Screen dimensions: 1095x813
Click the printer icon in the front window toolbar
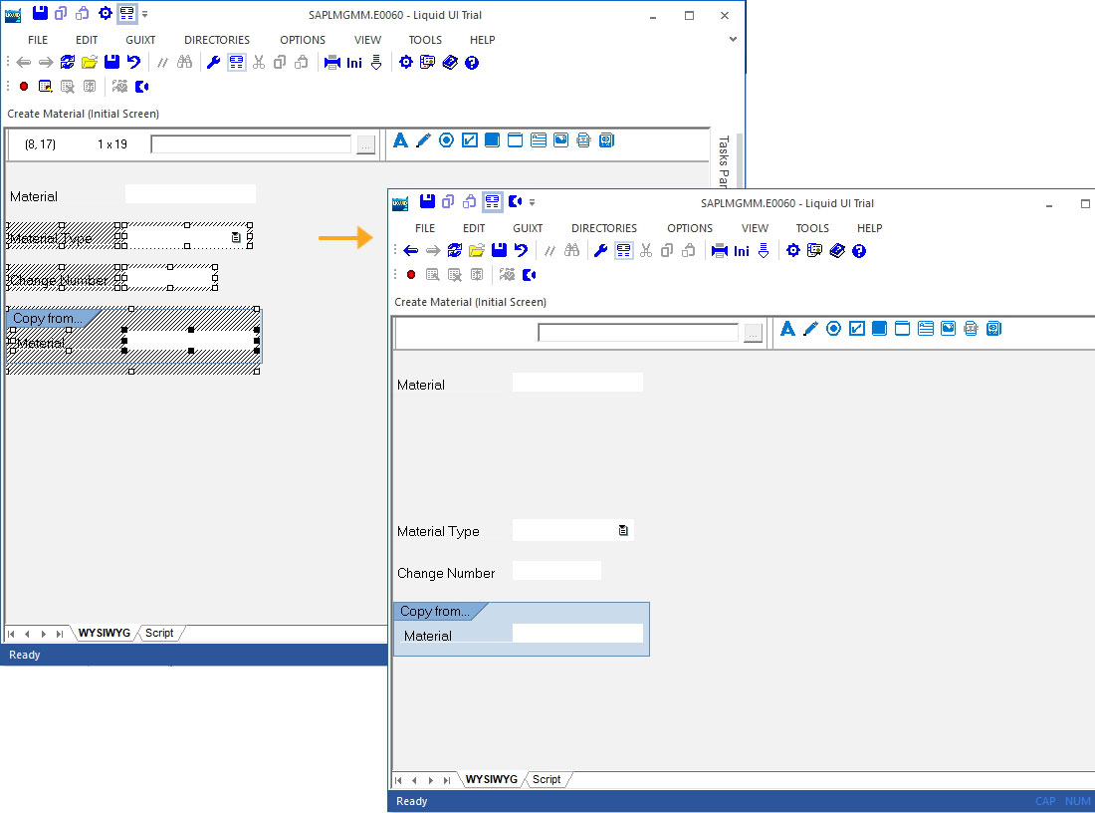pos(720,250)
